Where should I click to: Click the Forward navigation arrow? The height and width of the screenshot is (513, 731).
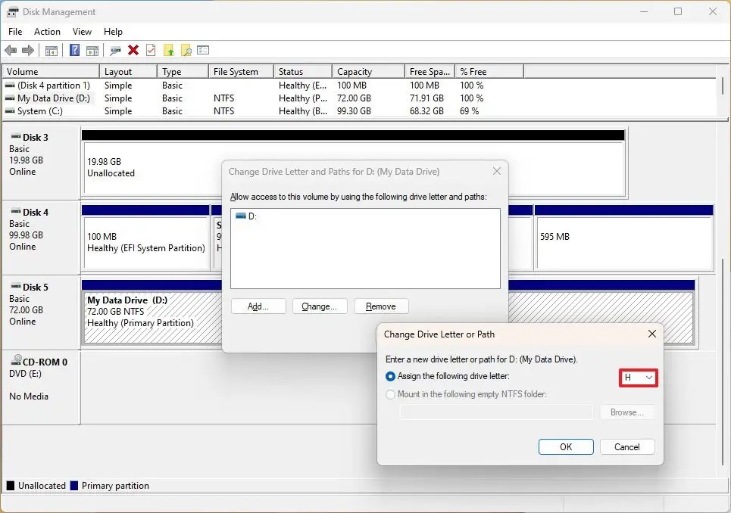click(x=27, y=50)
